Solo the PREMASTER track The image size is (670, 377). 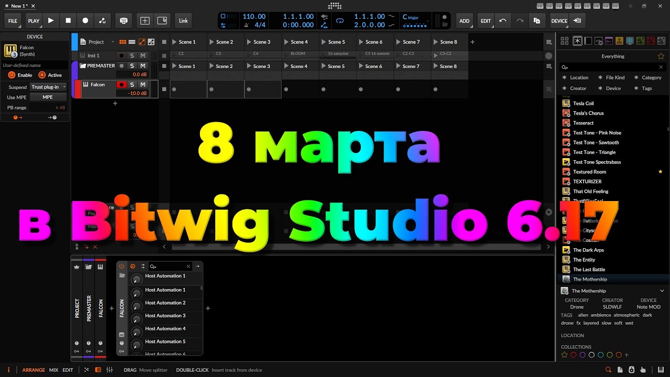(132, 66)
